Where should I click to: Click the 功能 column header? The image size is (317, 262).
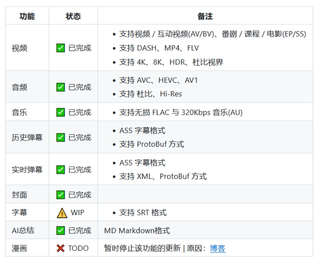27,16
